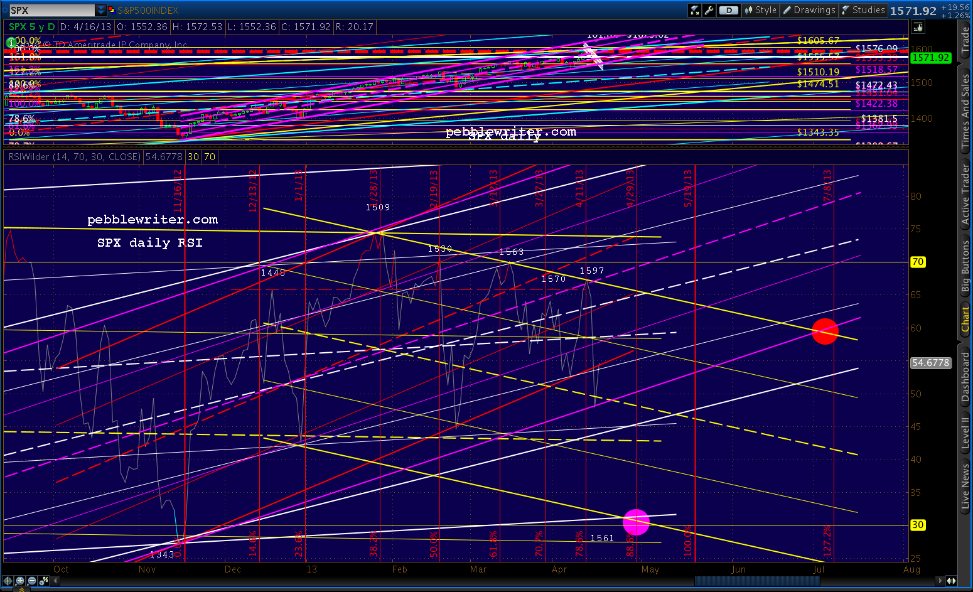Expand the SPX symbol dropdown arrow
The image size is (973, 592).
click(x=100, y=10)
